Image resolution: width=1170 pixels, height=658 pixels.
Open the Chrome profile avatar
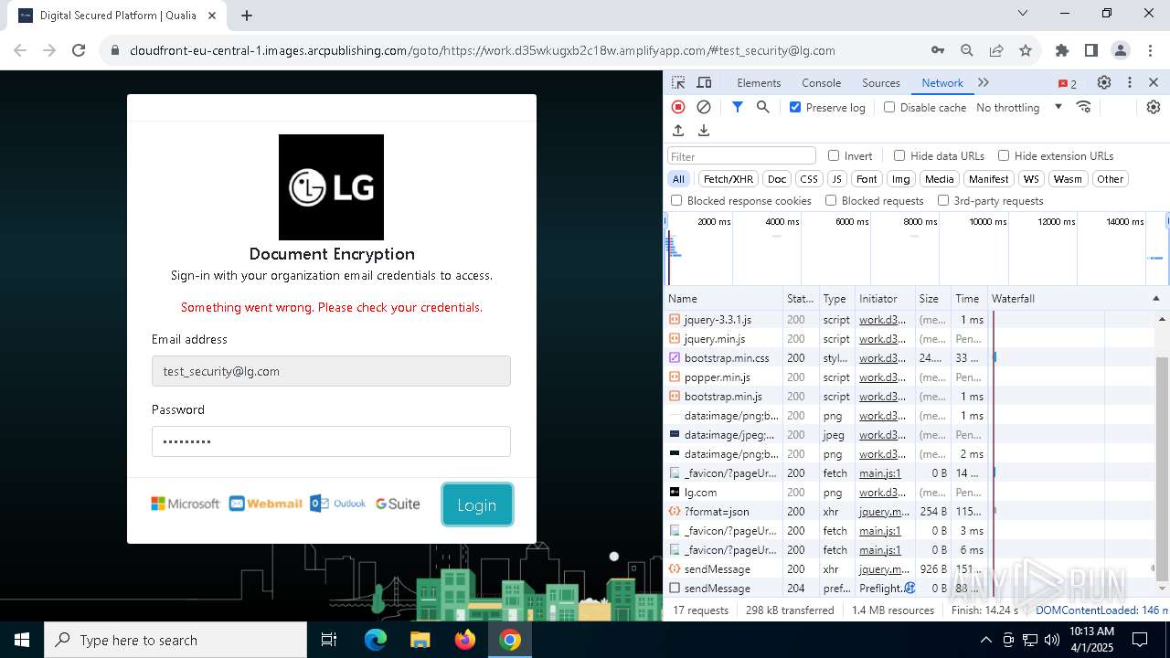coord(1121,50)
